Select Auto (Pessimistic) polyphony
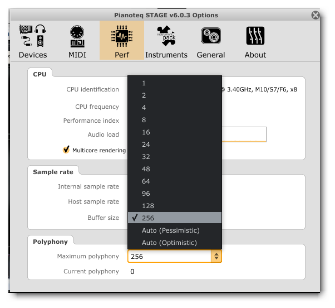The width and height of the screenshot is (335, 308). (175, 230)
